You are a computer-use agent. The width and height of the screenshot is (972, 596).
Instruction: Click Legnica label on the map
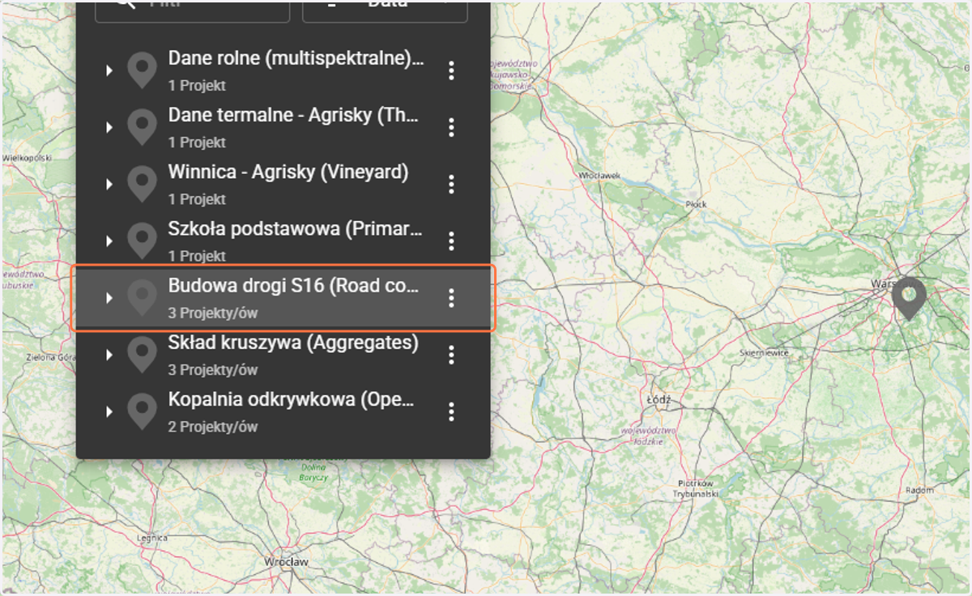(152, 537)
